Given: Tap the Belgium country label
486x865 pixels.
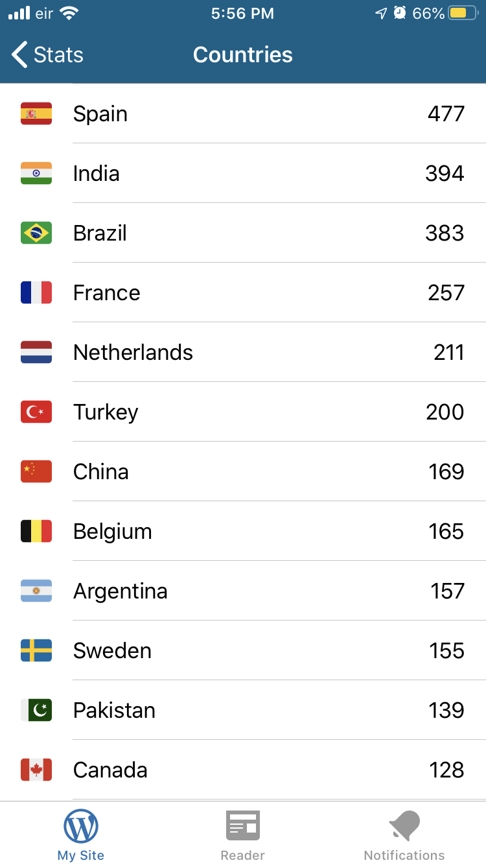Looking at the screenshot, I should pos(113,532).
